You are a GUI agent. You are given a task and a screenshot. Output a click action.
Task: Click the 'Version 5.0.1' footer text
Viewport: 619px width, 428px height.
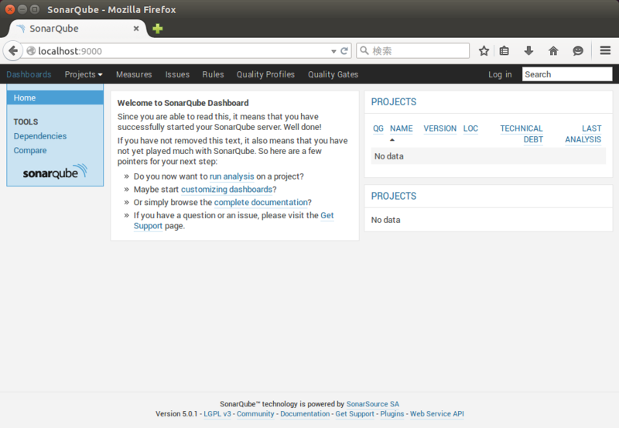point(176,414)
